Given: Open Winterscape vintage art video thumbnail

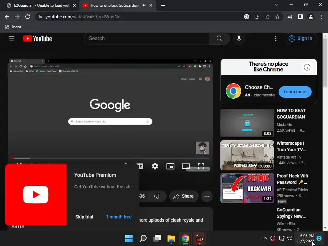Looking at the screenshot, I should point(247,155).
